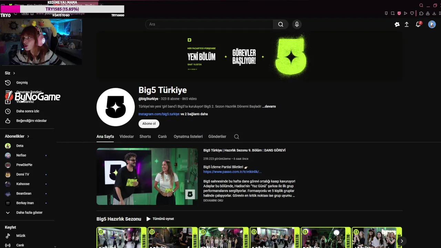Viewport: 441px width, 248px height.
Task: Take a snapshot with the dashed-square icon
Action: 393,13
